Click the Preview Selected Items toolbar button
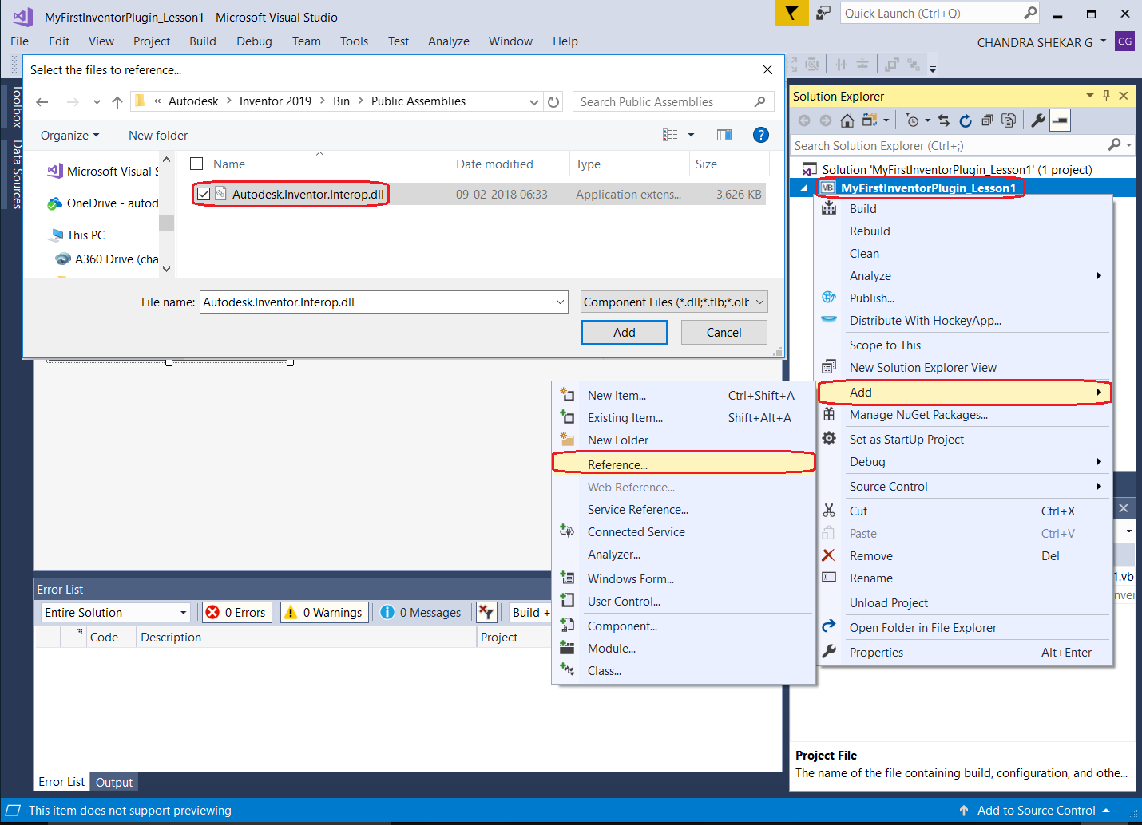The image size is (1142, 825). 1060,120
